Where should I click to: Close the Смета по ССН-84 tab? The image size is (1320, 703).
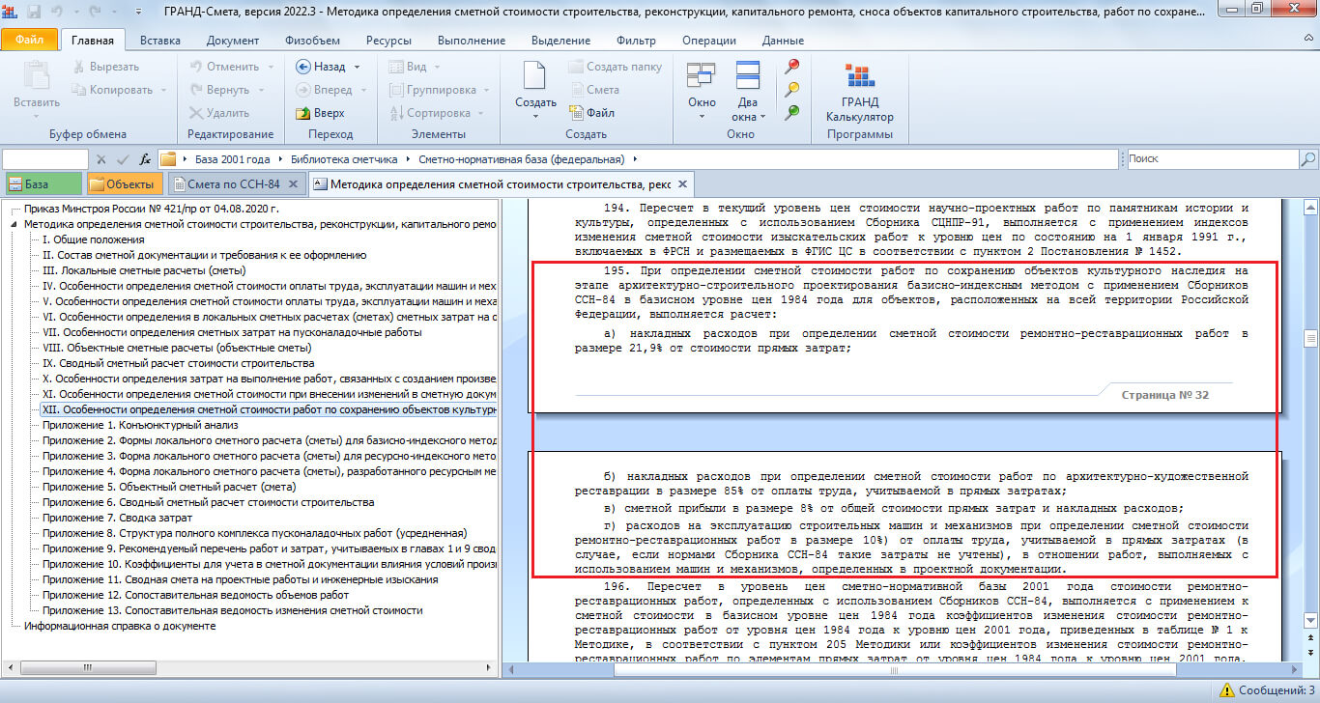(x=294, y=183)
